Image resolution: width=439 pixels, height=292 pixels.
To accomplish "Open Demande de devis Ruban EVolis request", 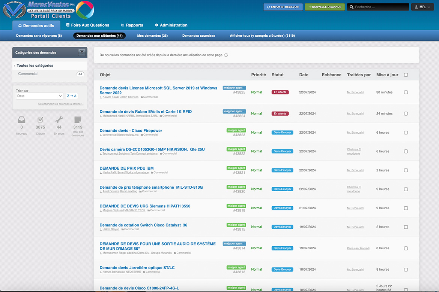I will (146, 112).
